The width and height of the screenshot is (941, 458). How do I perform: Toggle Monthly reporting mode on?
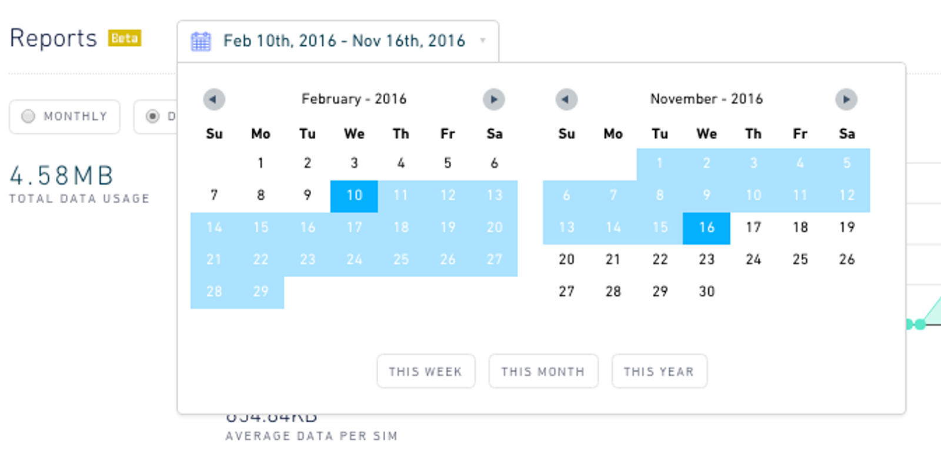click(28, 117)
